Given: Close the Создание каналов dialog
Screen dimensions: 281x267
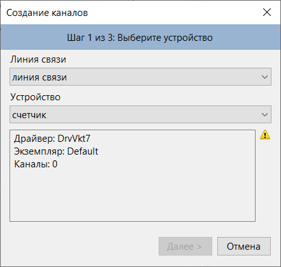Looking at the screenshot, I should [x=267, y=12].
